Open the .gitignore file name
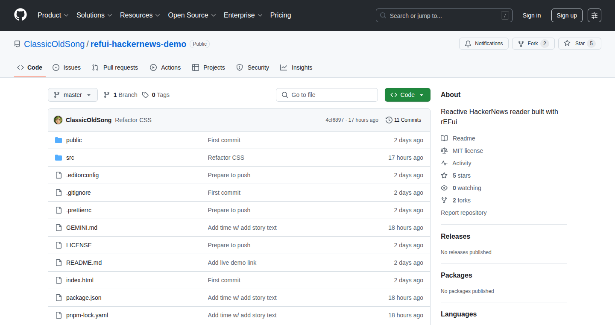The image size is (615, 325). click(79, 193)
